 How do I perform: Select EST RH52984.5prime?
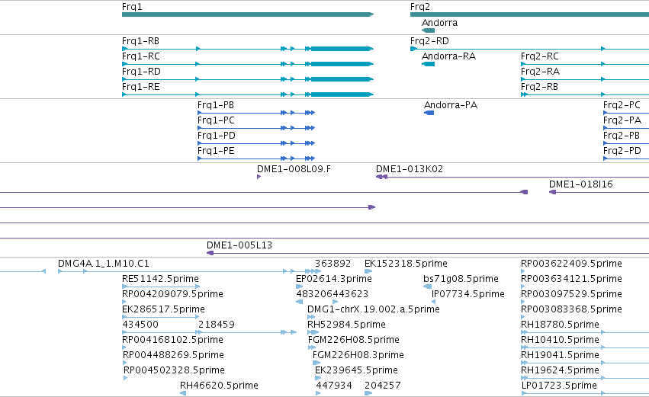[346, 325]
